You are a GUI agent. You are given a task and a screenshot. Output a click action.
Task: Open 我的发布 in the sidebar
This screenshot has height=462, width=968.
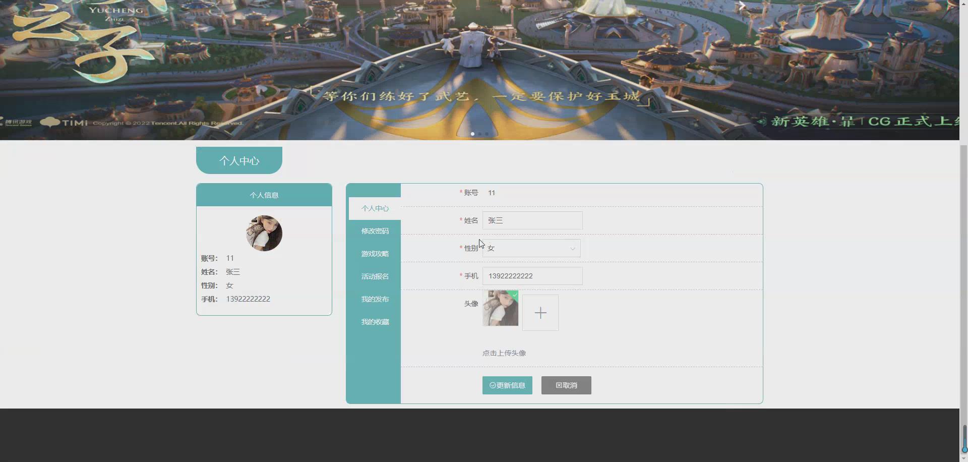tap(375, 299)
